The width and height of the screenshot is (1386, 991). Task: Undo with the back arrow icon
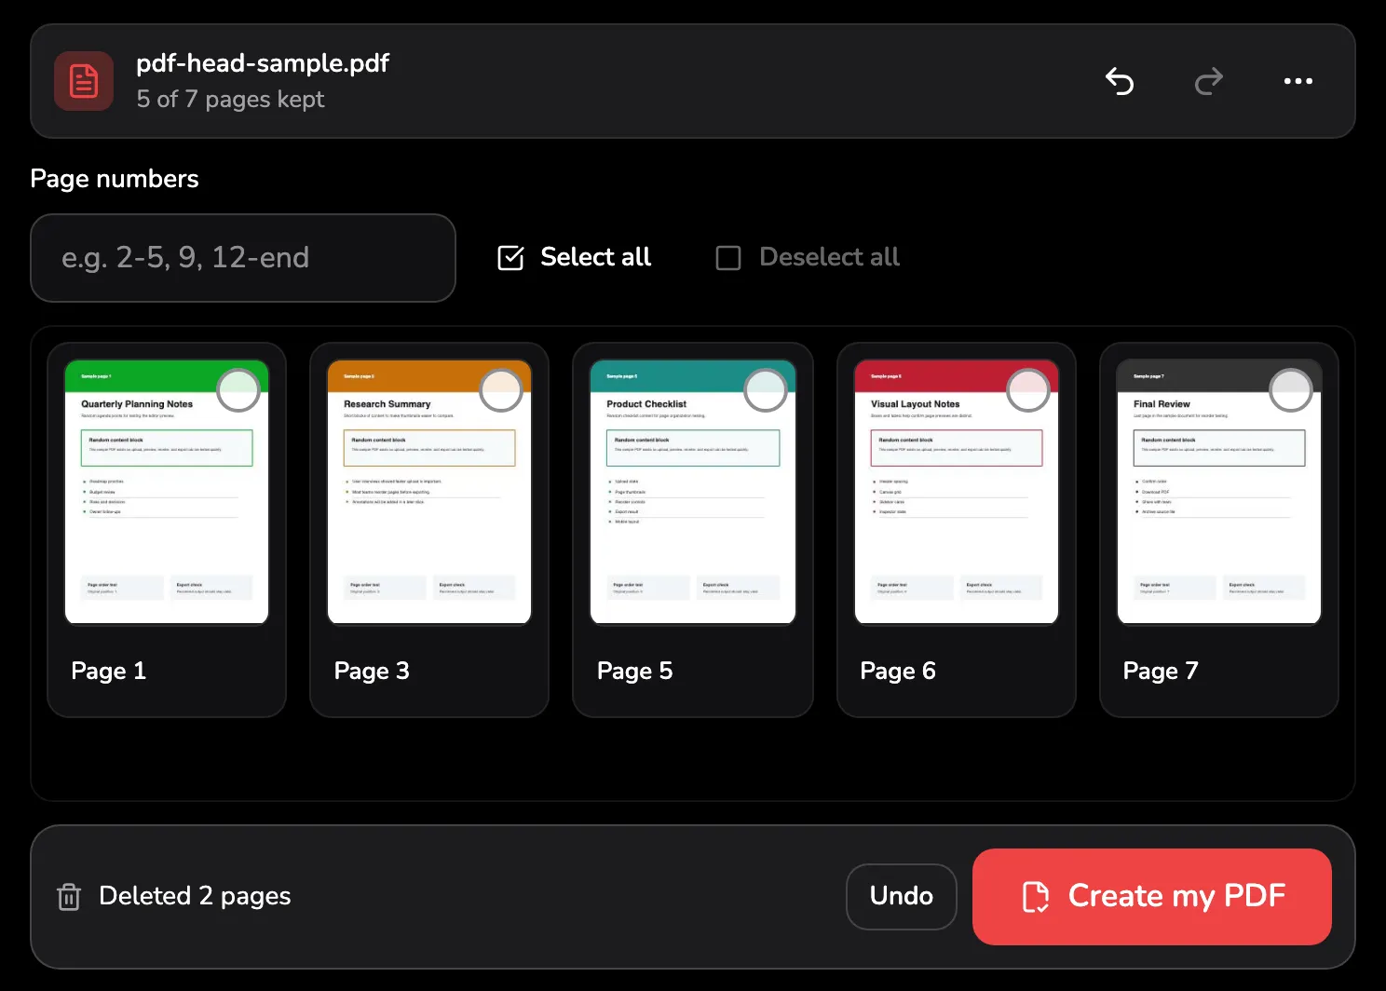[1120, 81]
